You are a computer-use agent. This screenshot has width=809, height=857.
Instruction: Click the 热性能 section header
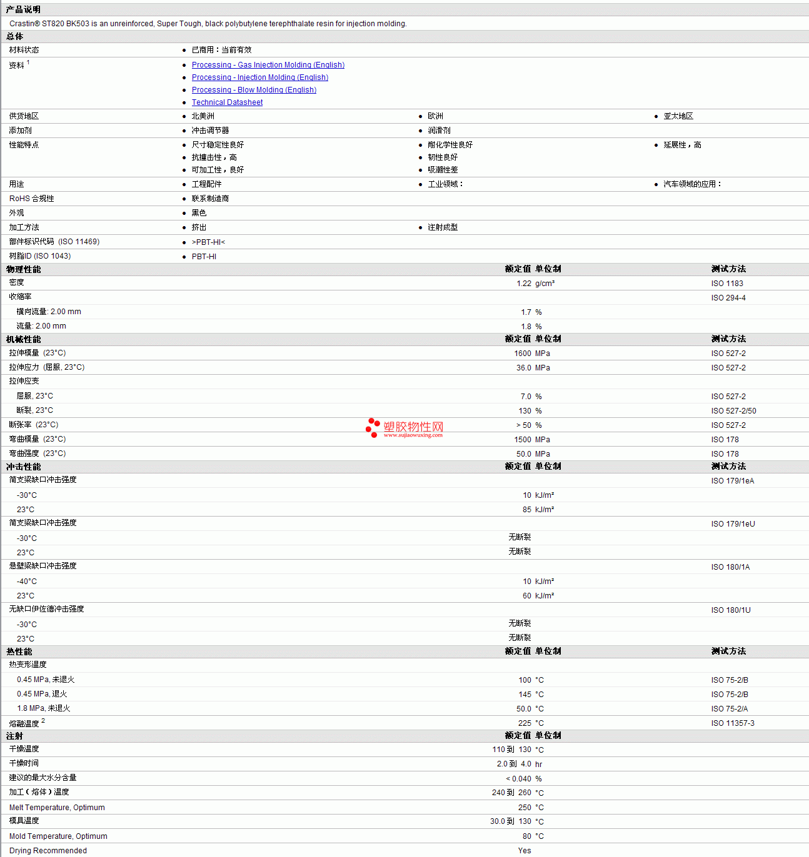click(x=19, y=651)
